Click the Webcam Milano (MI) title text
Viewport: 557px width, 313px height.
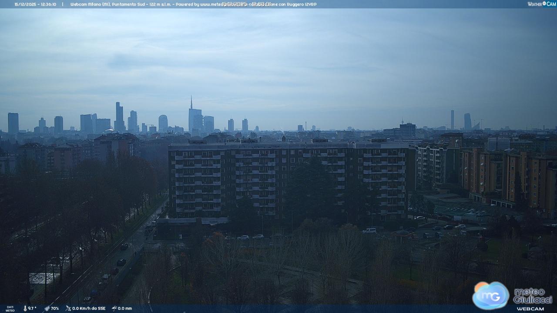click(90, 4)
